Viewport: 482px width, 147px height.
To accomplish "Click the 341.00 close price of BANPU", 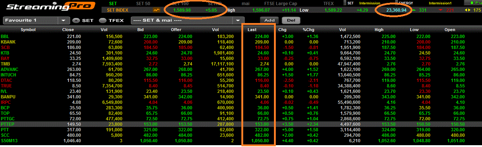I will tap(74, 97).
